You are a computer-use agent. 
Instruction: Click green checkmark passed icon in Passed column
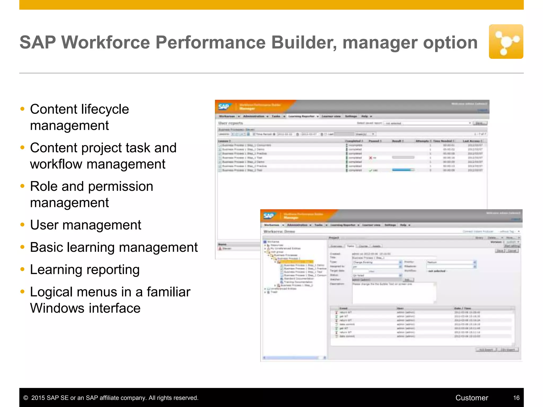370,170
